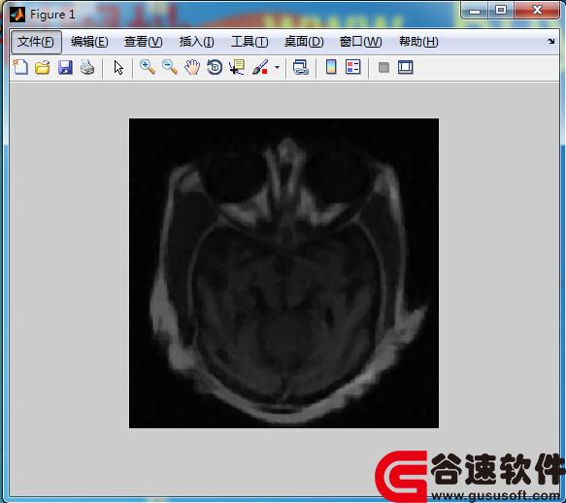Open the 插入(I) menu
Screen dimensions: 566x503
(196, 42)
